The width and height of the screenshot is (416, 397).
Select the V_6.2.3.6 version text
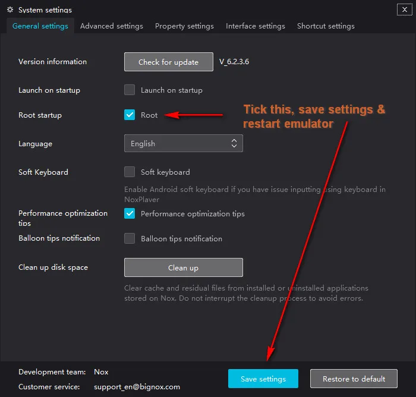click(x=234, y=62)
